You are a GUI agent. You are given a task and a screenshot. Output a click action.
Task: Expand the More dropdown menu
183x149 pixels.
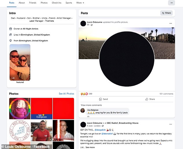tap(80, 3)
